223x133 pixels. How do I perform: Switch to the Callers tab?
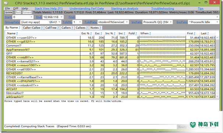(67, 28)
